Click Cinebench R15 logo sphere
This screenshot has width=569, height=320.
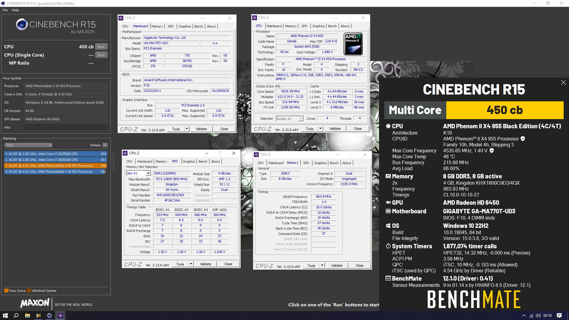[x=22, y=25]
